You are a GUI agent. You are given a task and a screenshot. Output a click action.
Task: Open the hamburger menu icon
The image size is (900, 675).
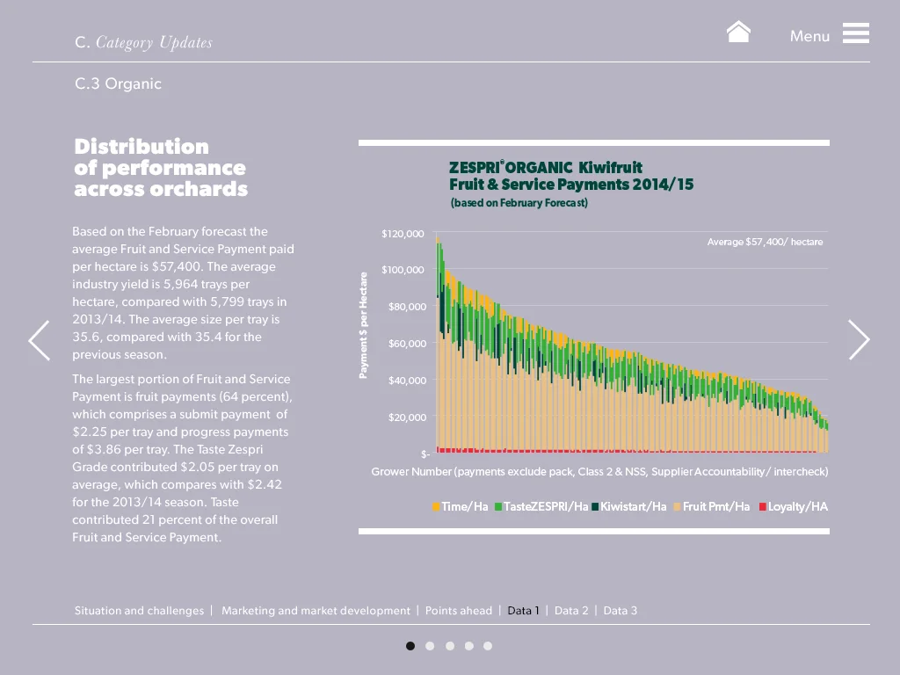[x=856, y=33]
